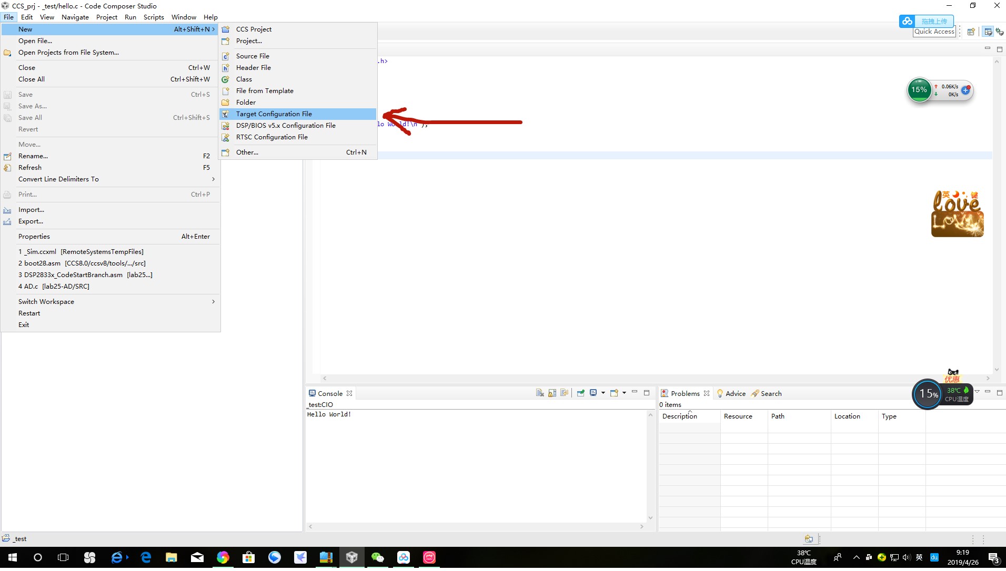The width and height of the screenshot is (1006, 571).
Task: Open the Open Console dropdown
Action: point(623,393)
